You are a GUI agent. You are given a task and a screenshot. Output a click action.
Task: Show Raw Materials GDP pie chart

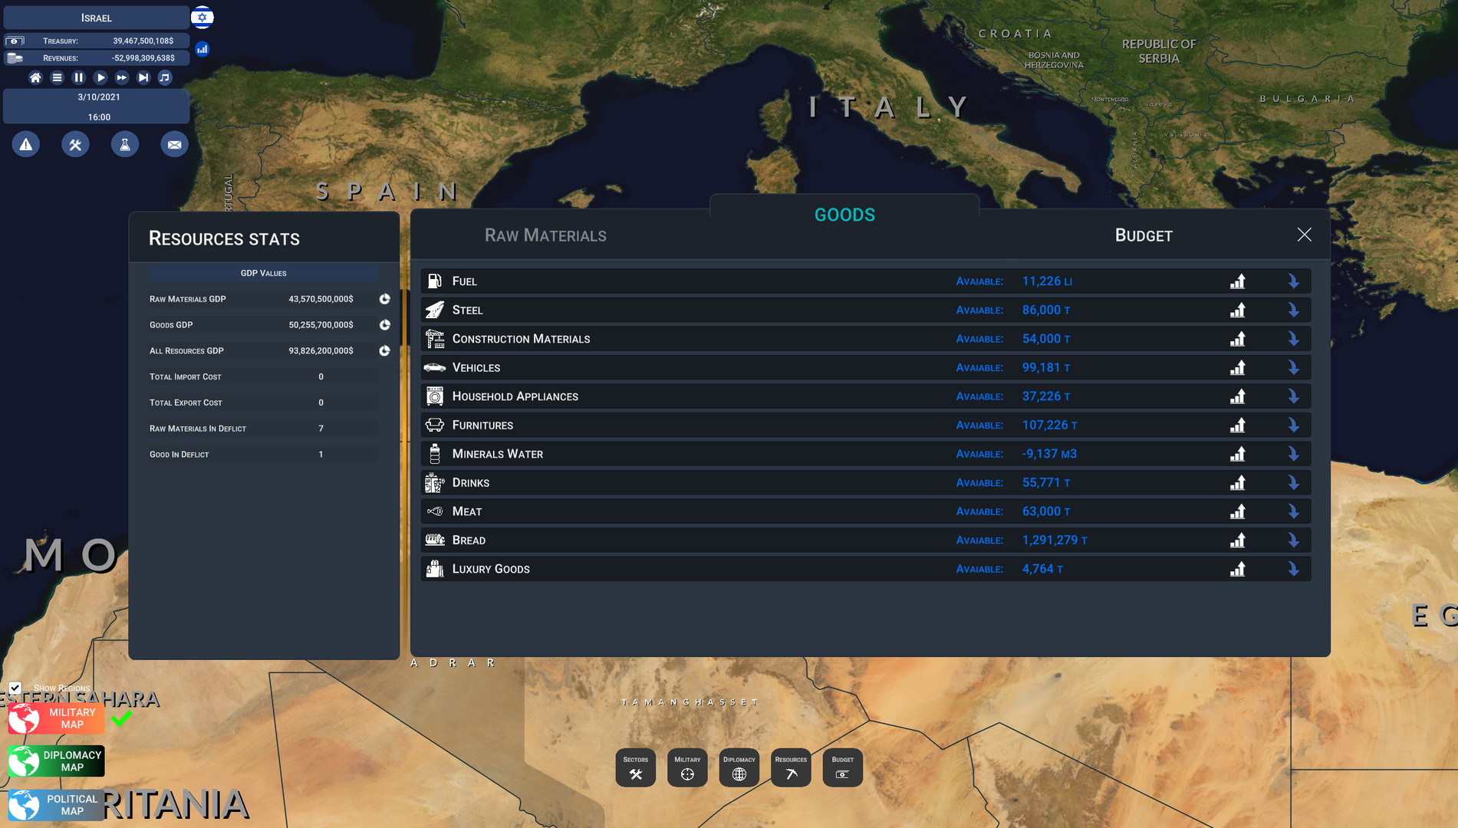tap(385, 299)
